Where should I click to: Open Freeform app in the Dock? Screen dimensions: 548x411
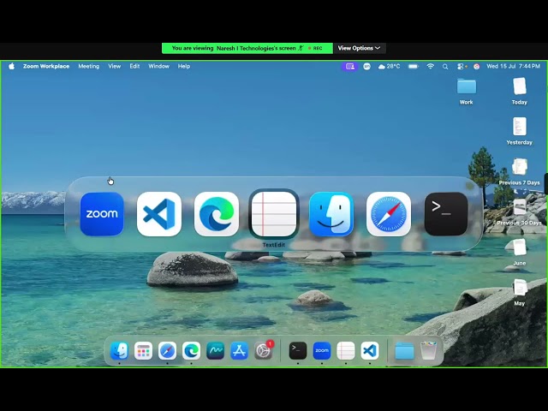point(215,350)
